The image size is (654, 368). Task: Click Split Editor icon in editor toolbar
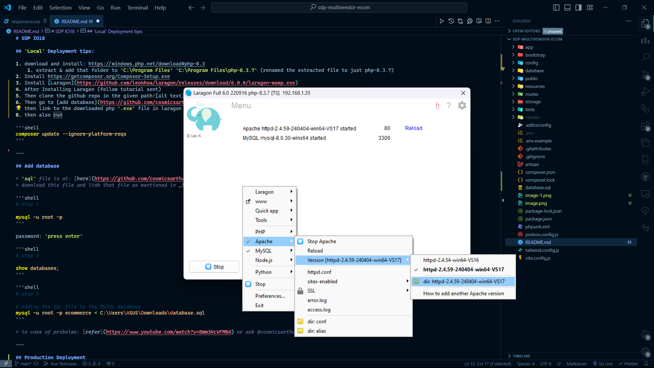(x=488, y=21)
